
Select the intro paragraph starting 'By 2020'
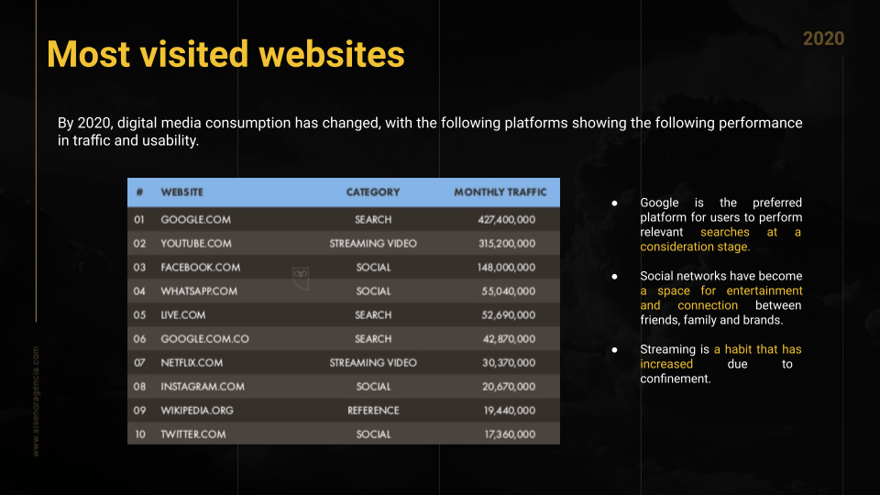429,132
